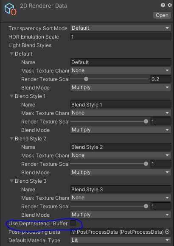Click the Blend Style 2 Name field
Viewport: 174px width, 246px height.
[x=121, y=147]
